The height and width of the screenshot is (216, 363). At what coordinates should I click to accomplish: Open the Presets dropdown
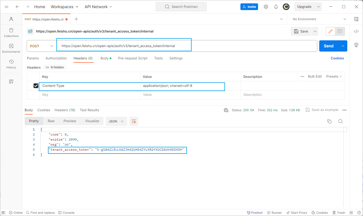(x=334, y=76)
